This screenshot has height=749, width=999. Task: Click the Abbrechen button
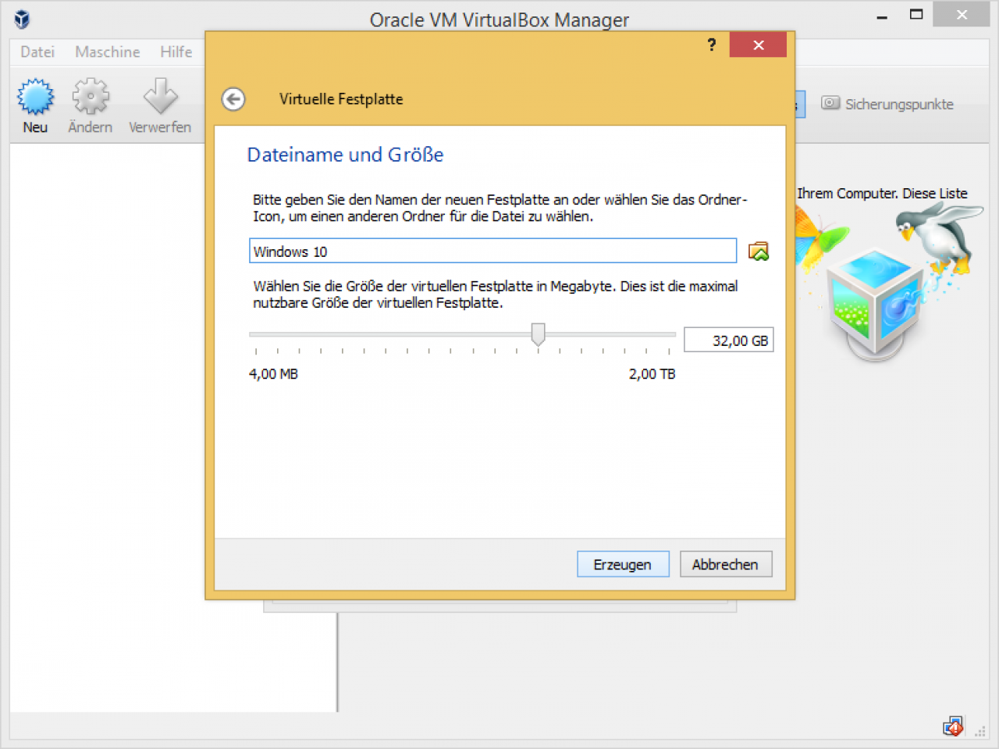pyautogui.click(x=726, y=564)
